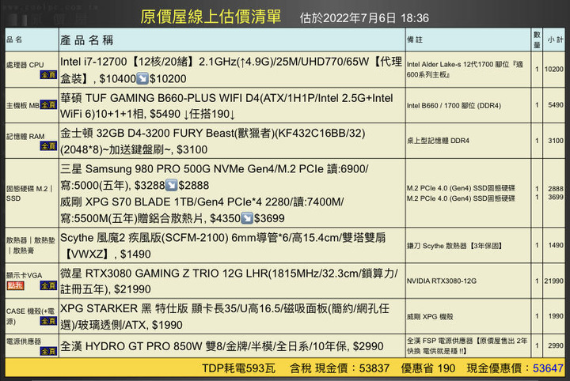Screen dimensions: 570x381
Task: Click the 1990 subtotal value
Action: click(556, 316)
